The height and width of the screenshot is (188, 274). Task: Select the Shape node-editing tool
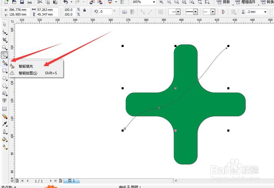tap(4, 32)
